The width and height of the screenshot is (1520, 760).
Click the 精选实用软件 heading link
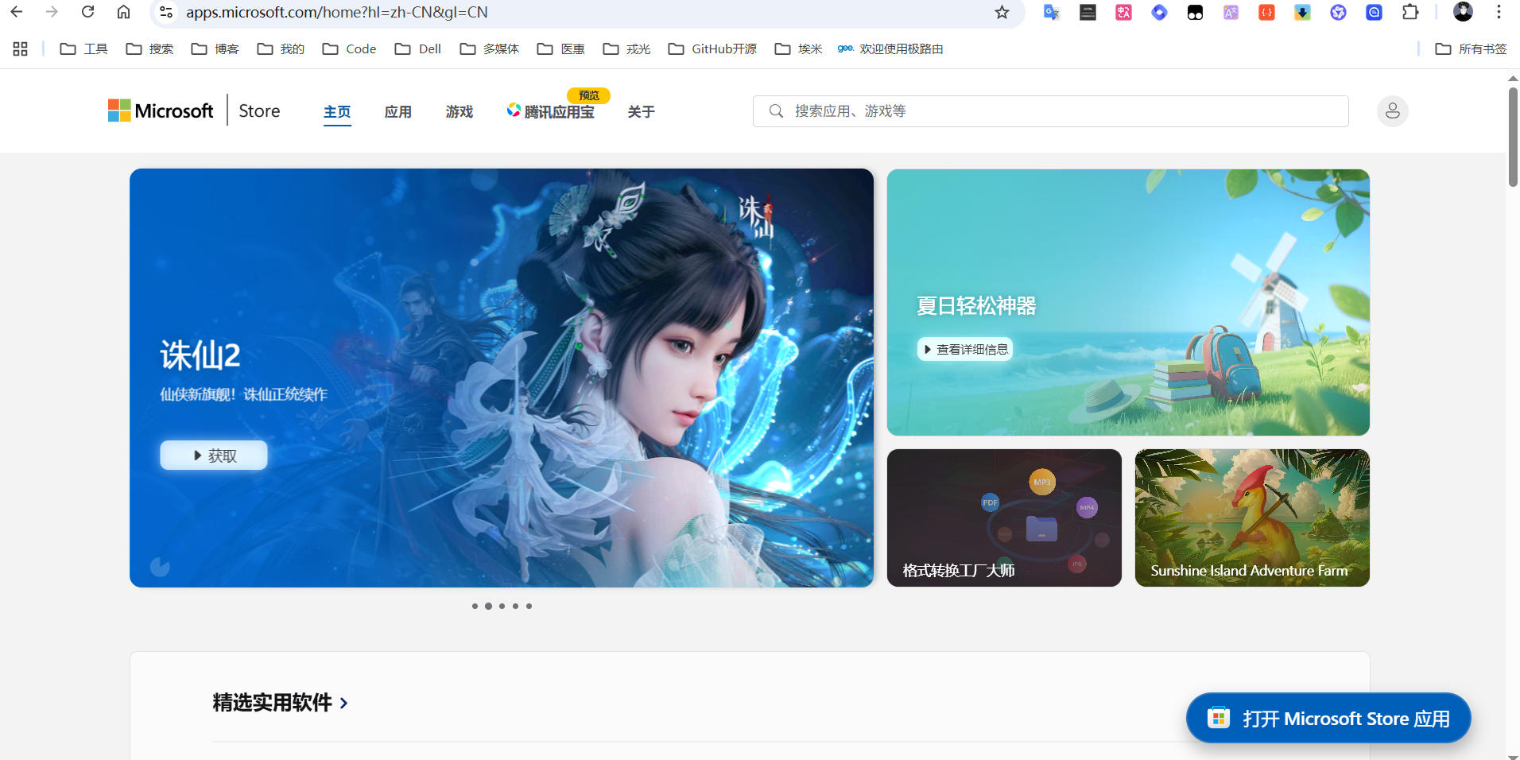[x=272, y=703]
